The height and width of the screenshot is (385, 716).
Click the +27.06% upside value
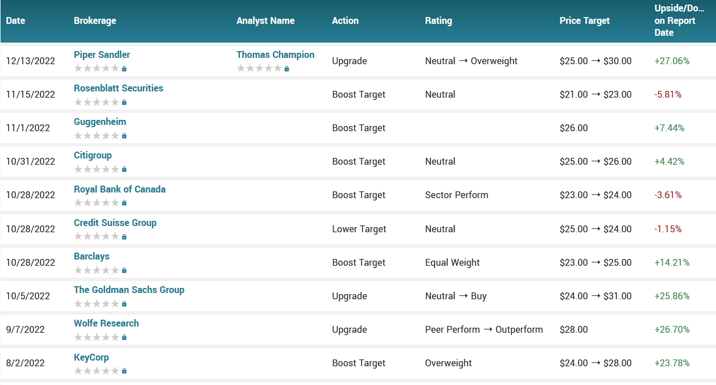[672, 61]
